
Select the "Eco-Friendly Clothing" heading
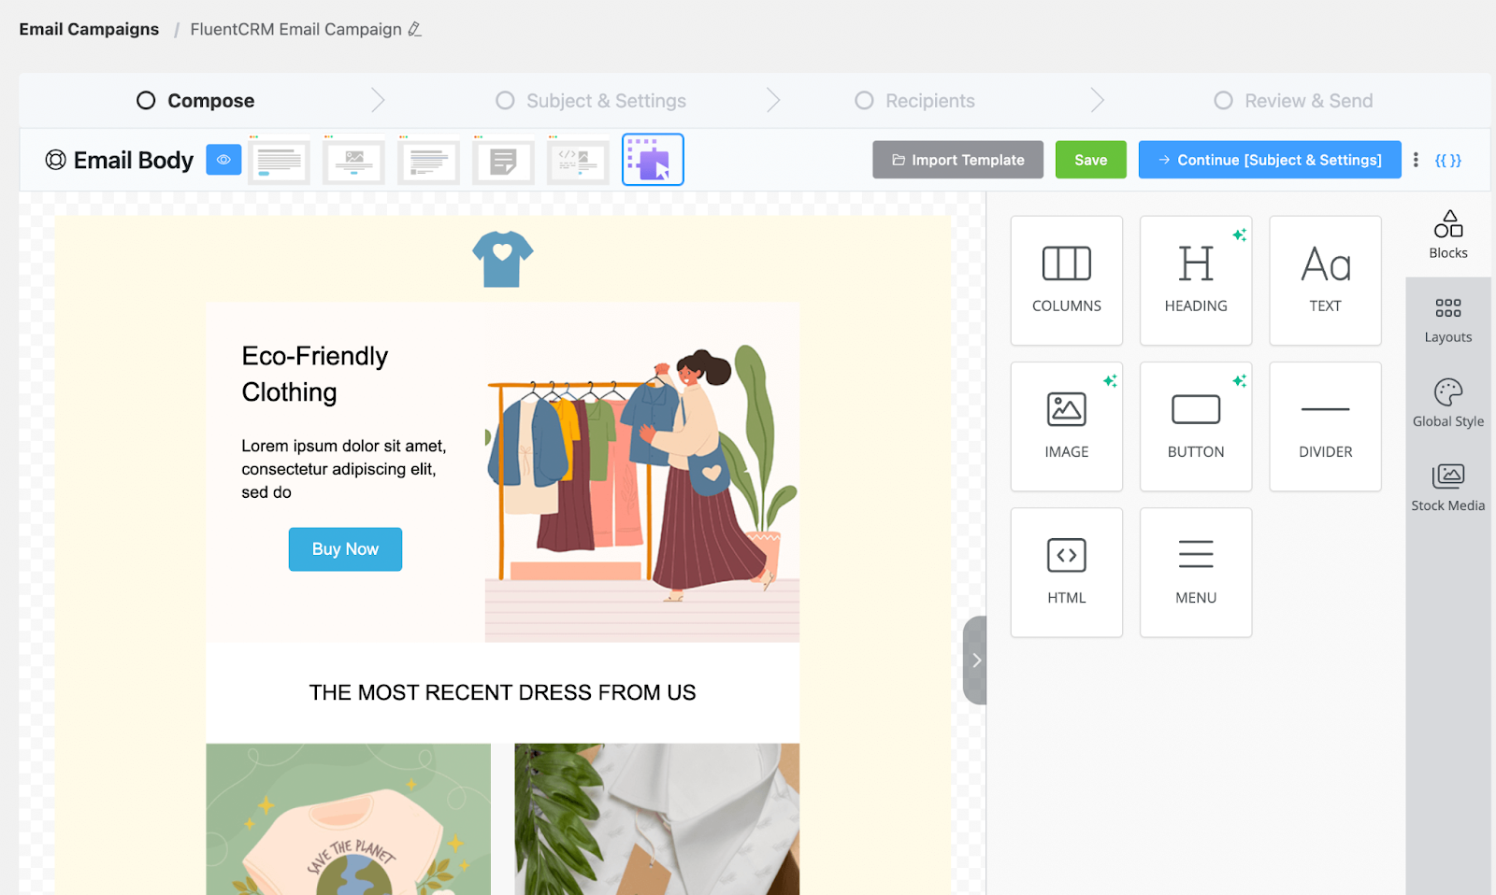(315, 374)
